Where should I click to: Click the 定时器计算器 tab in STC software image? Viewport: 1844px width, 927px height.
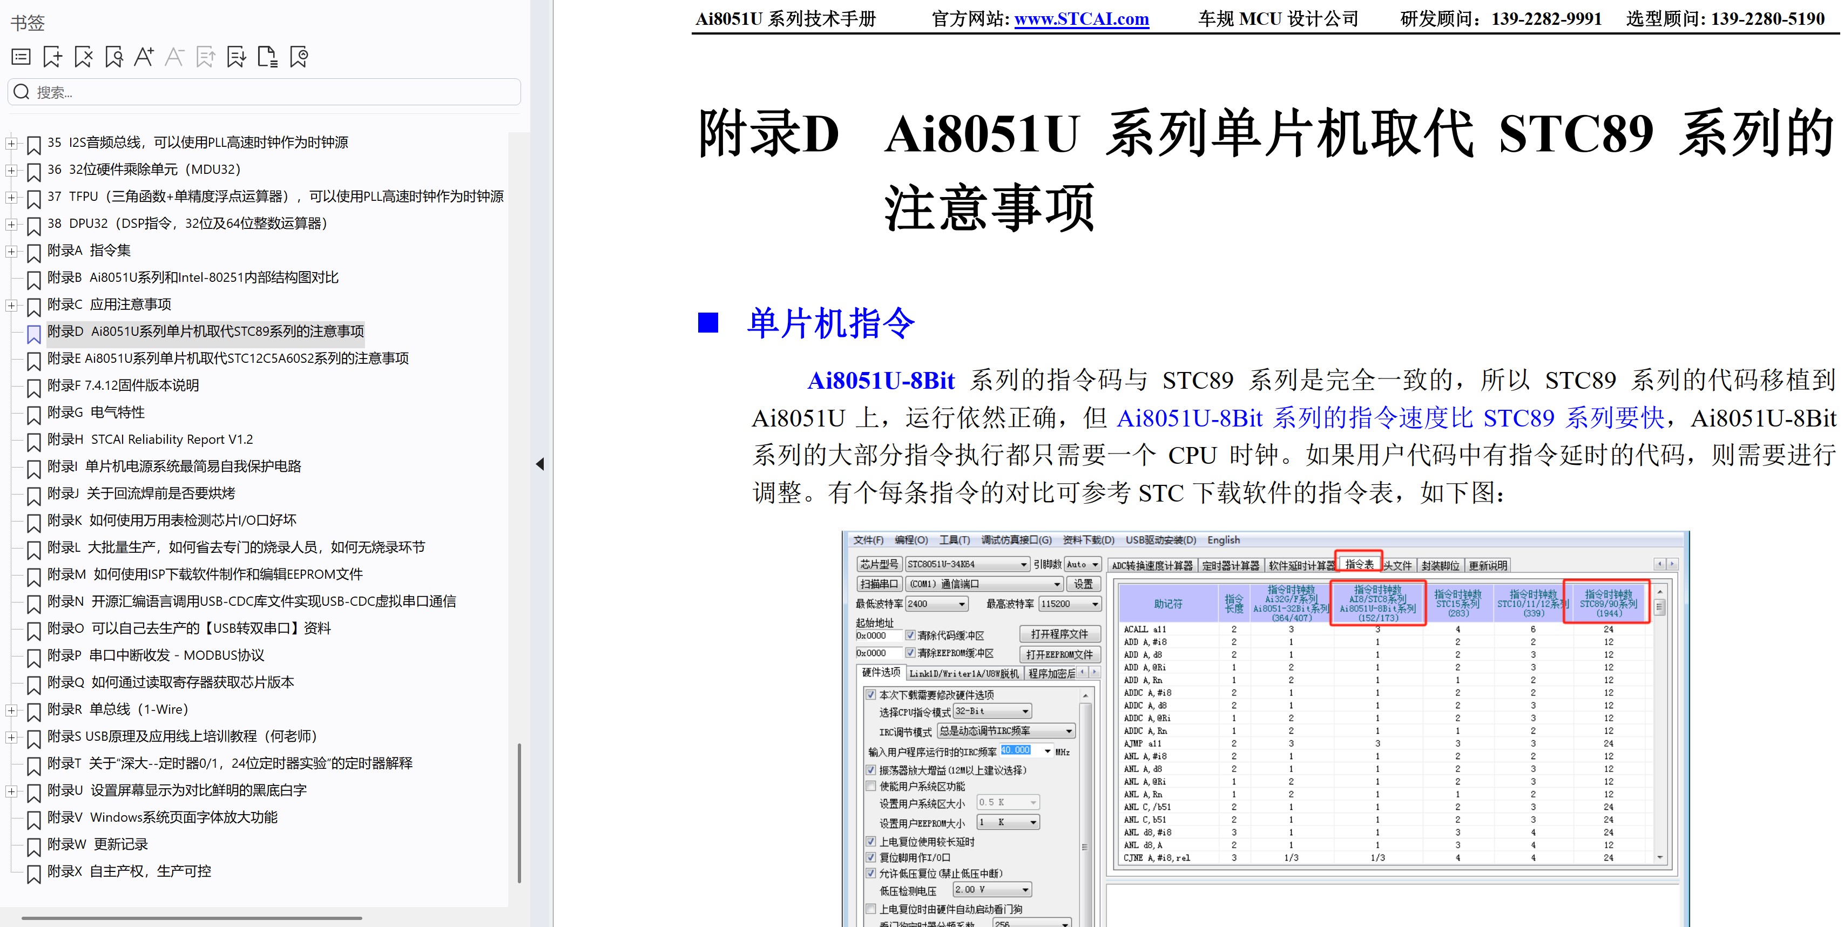(1231, 565)
